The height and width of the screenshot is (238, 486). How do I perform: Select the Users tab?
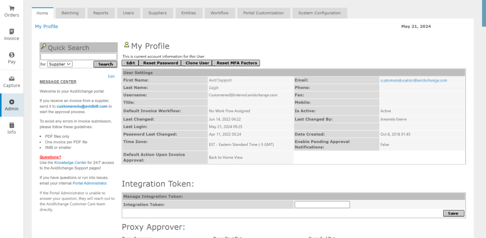(x=128, y=13)
